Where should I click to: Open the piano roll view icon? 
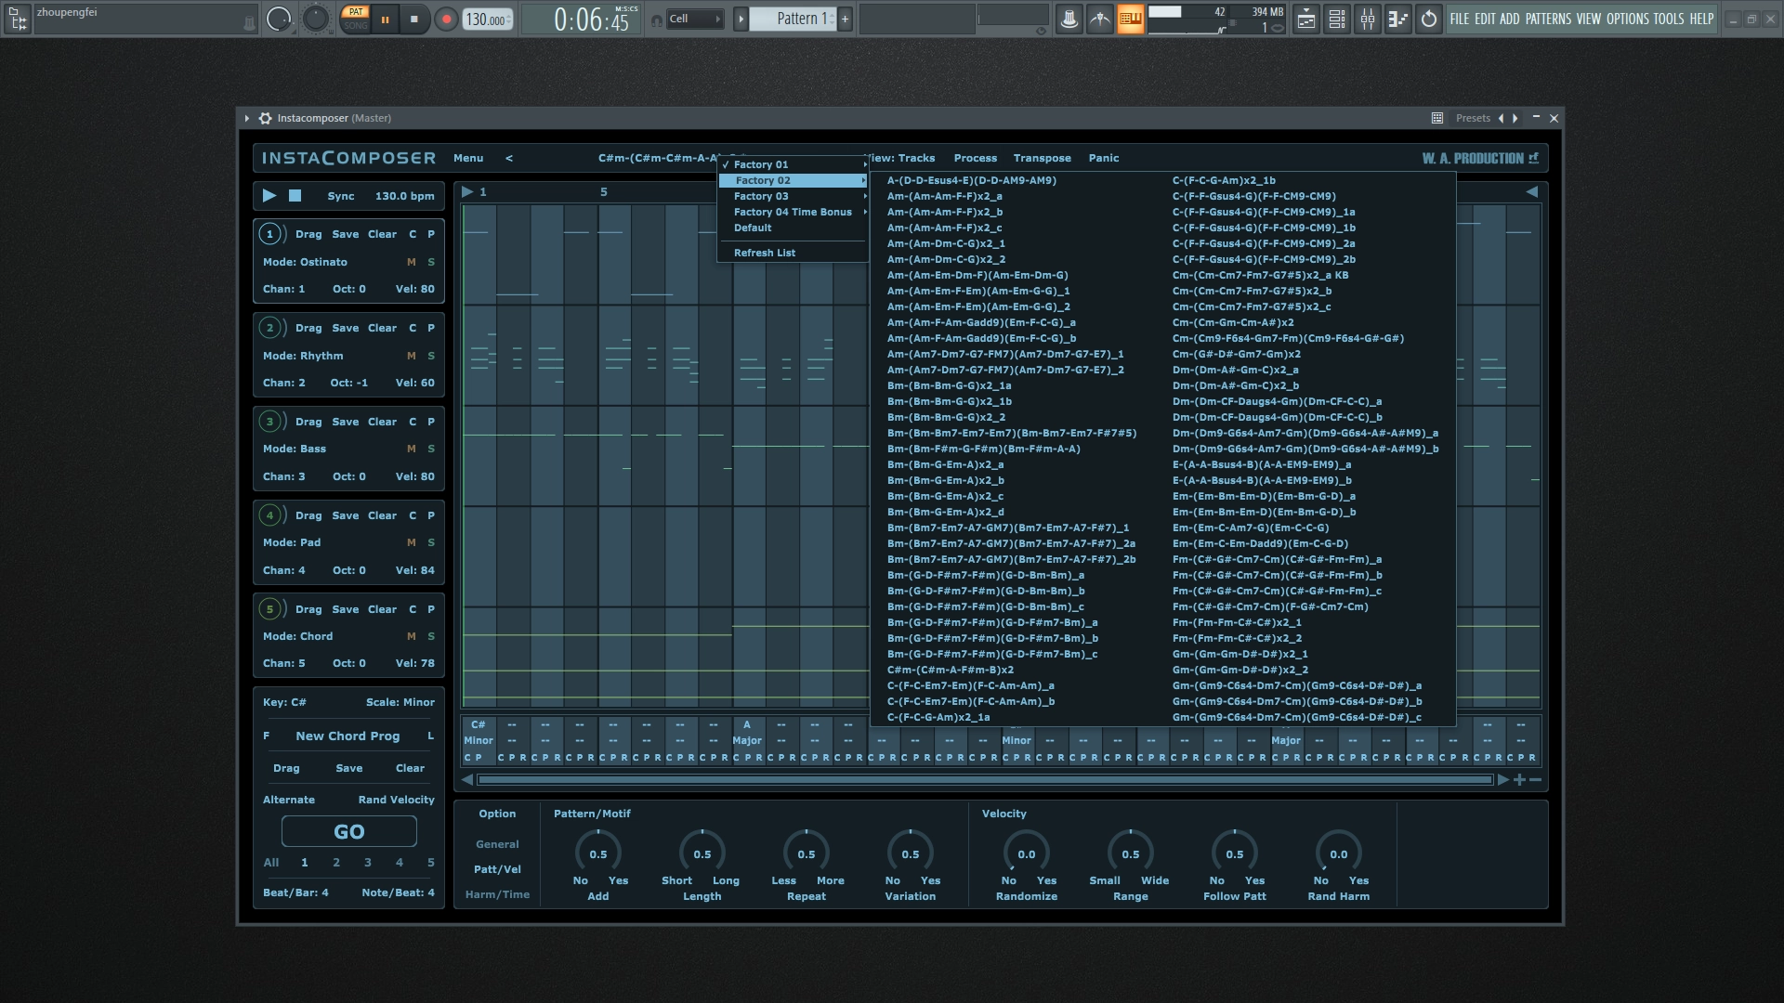1398,19
